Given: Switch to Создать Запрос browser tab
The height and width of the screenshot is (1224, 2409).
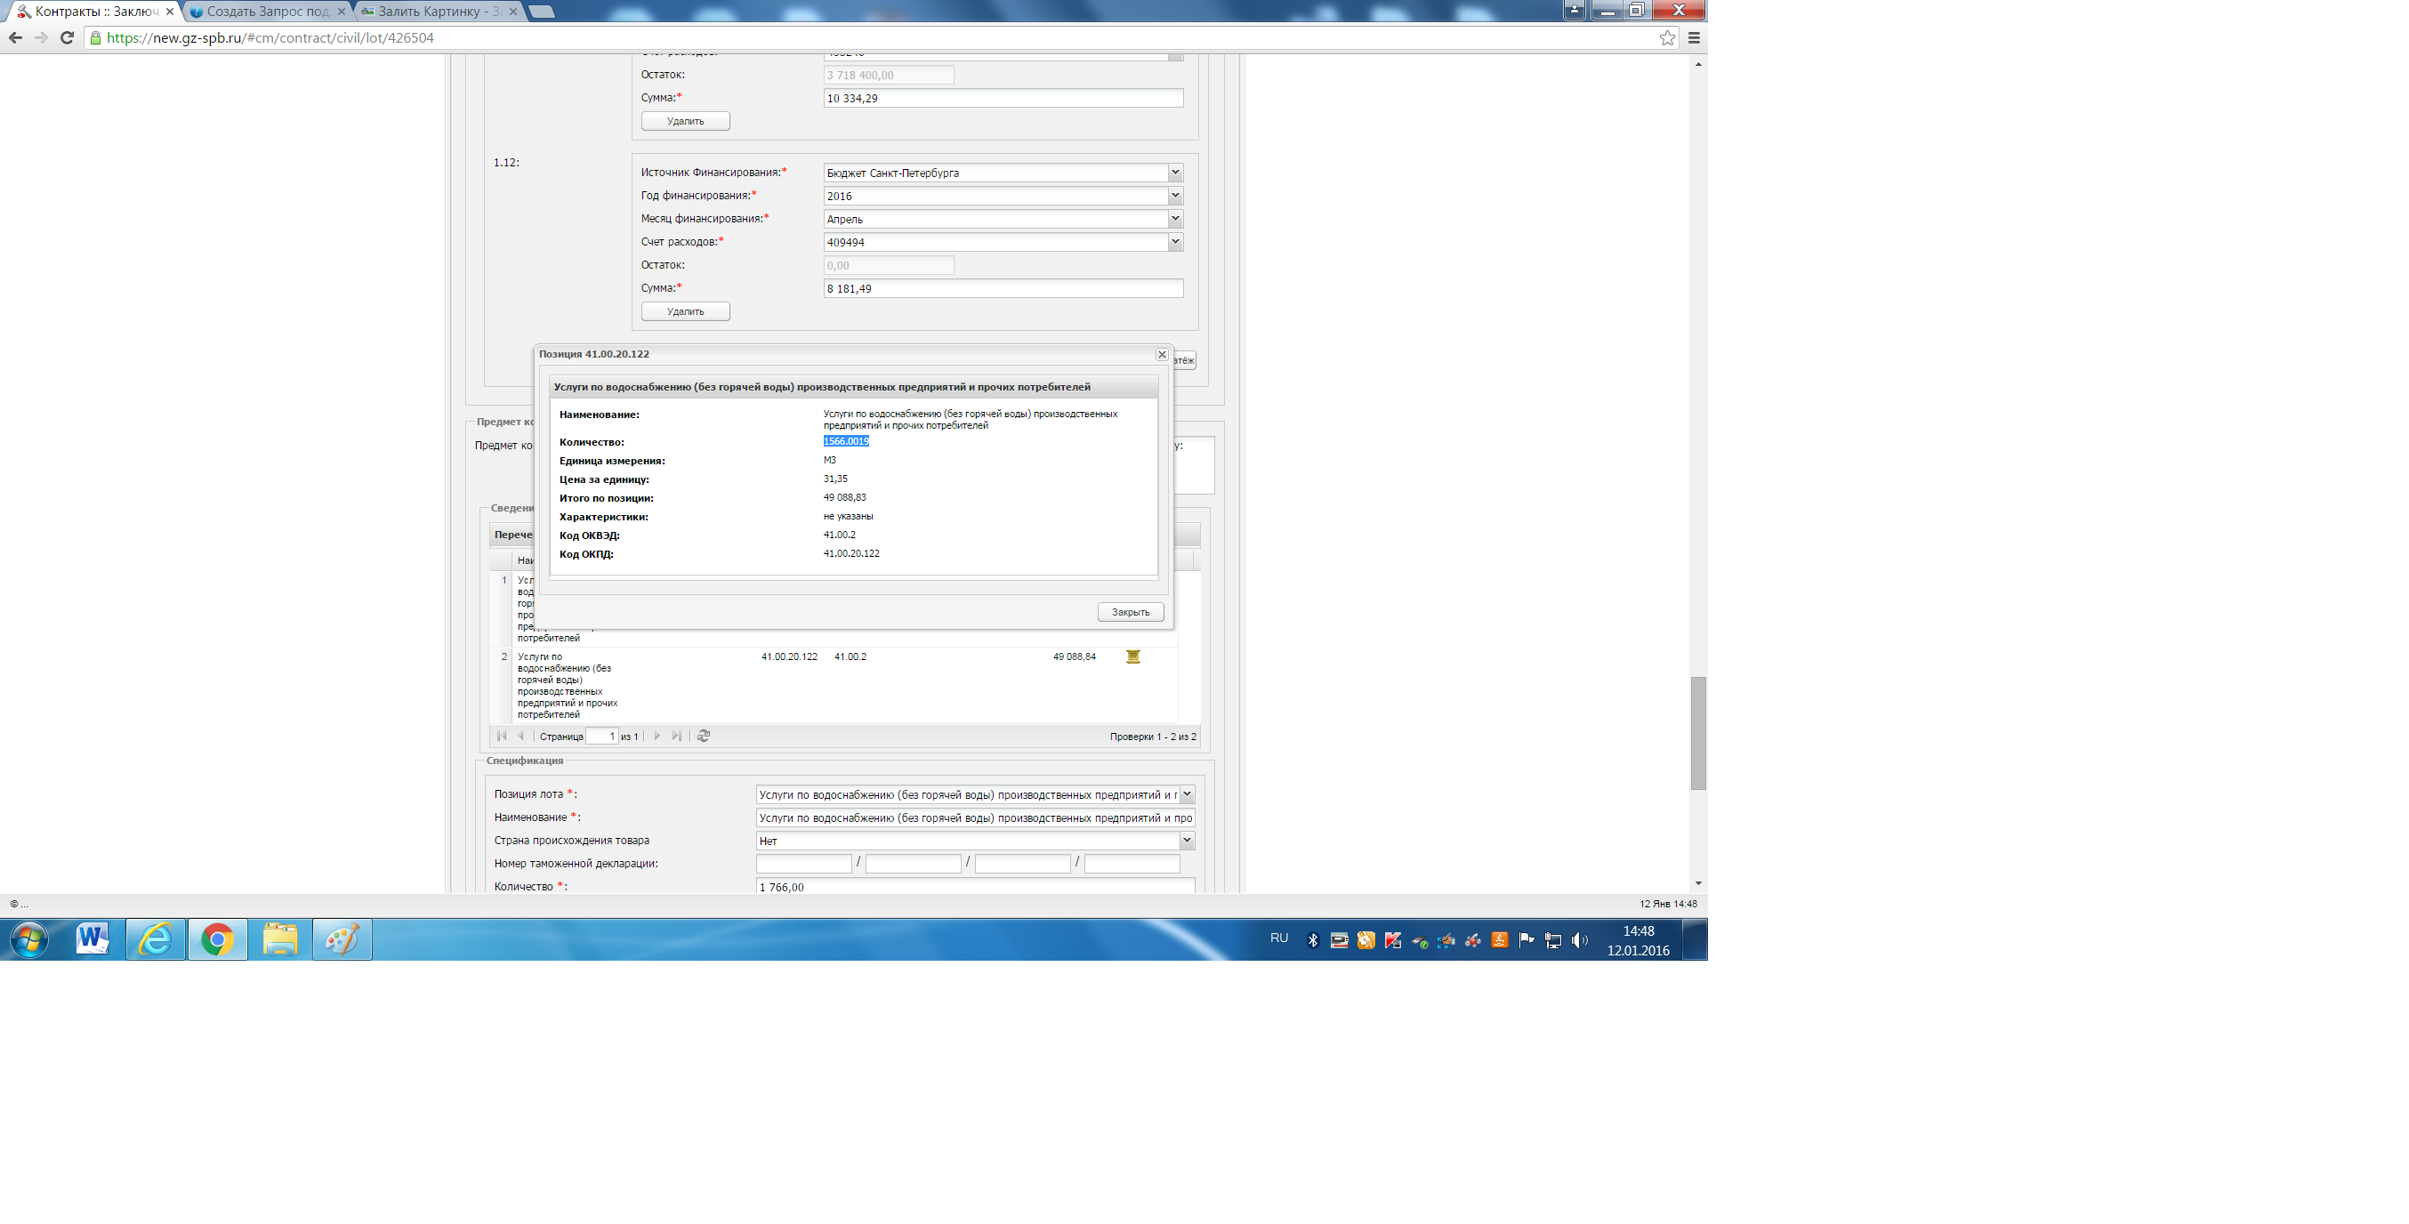Looking at the screenshot, I should pos(267,12).
